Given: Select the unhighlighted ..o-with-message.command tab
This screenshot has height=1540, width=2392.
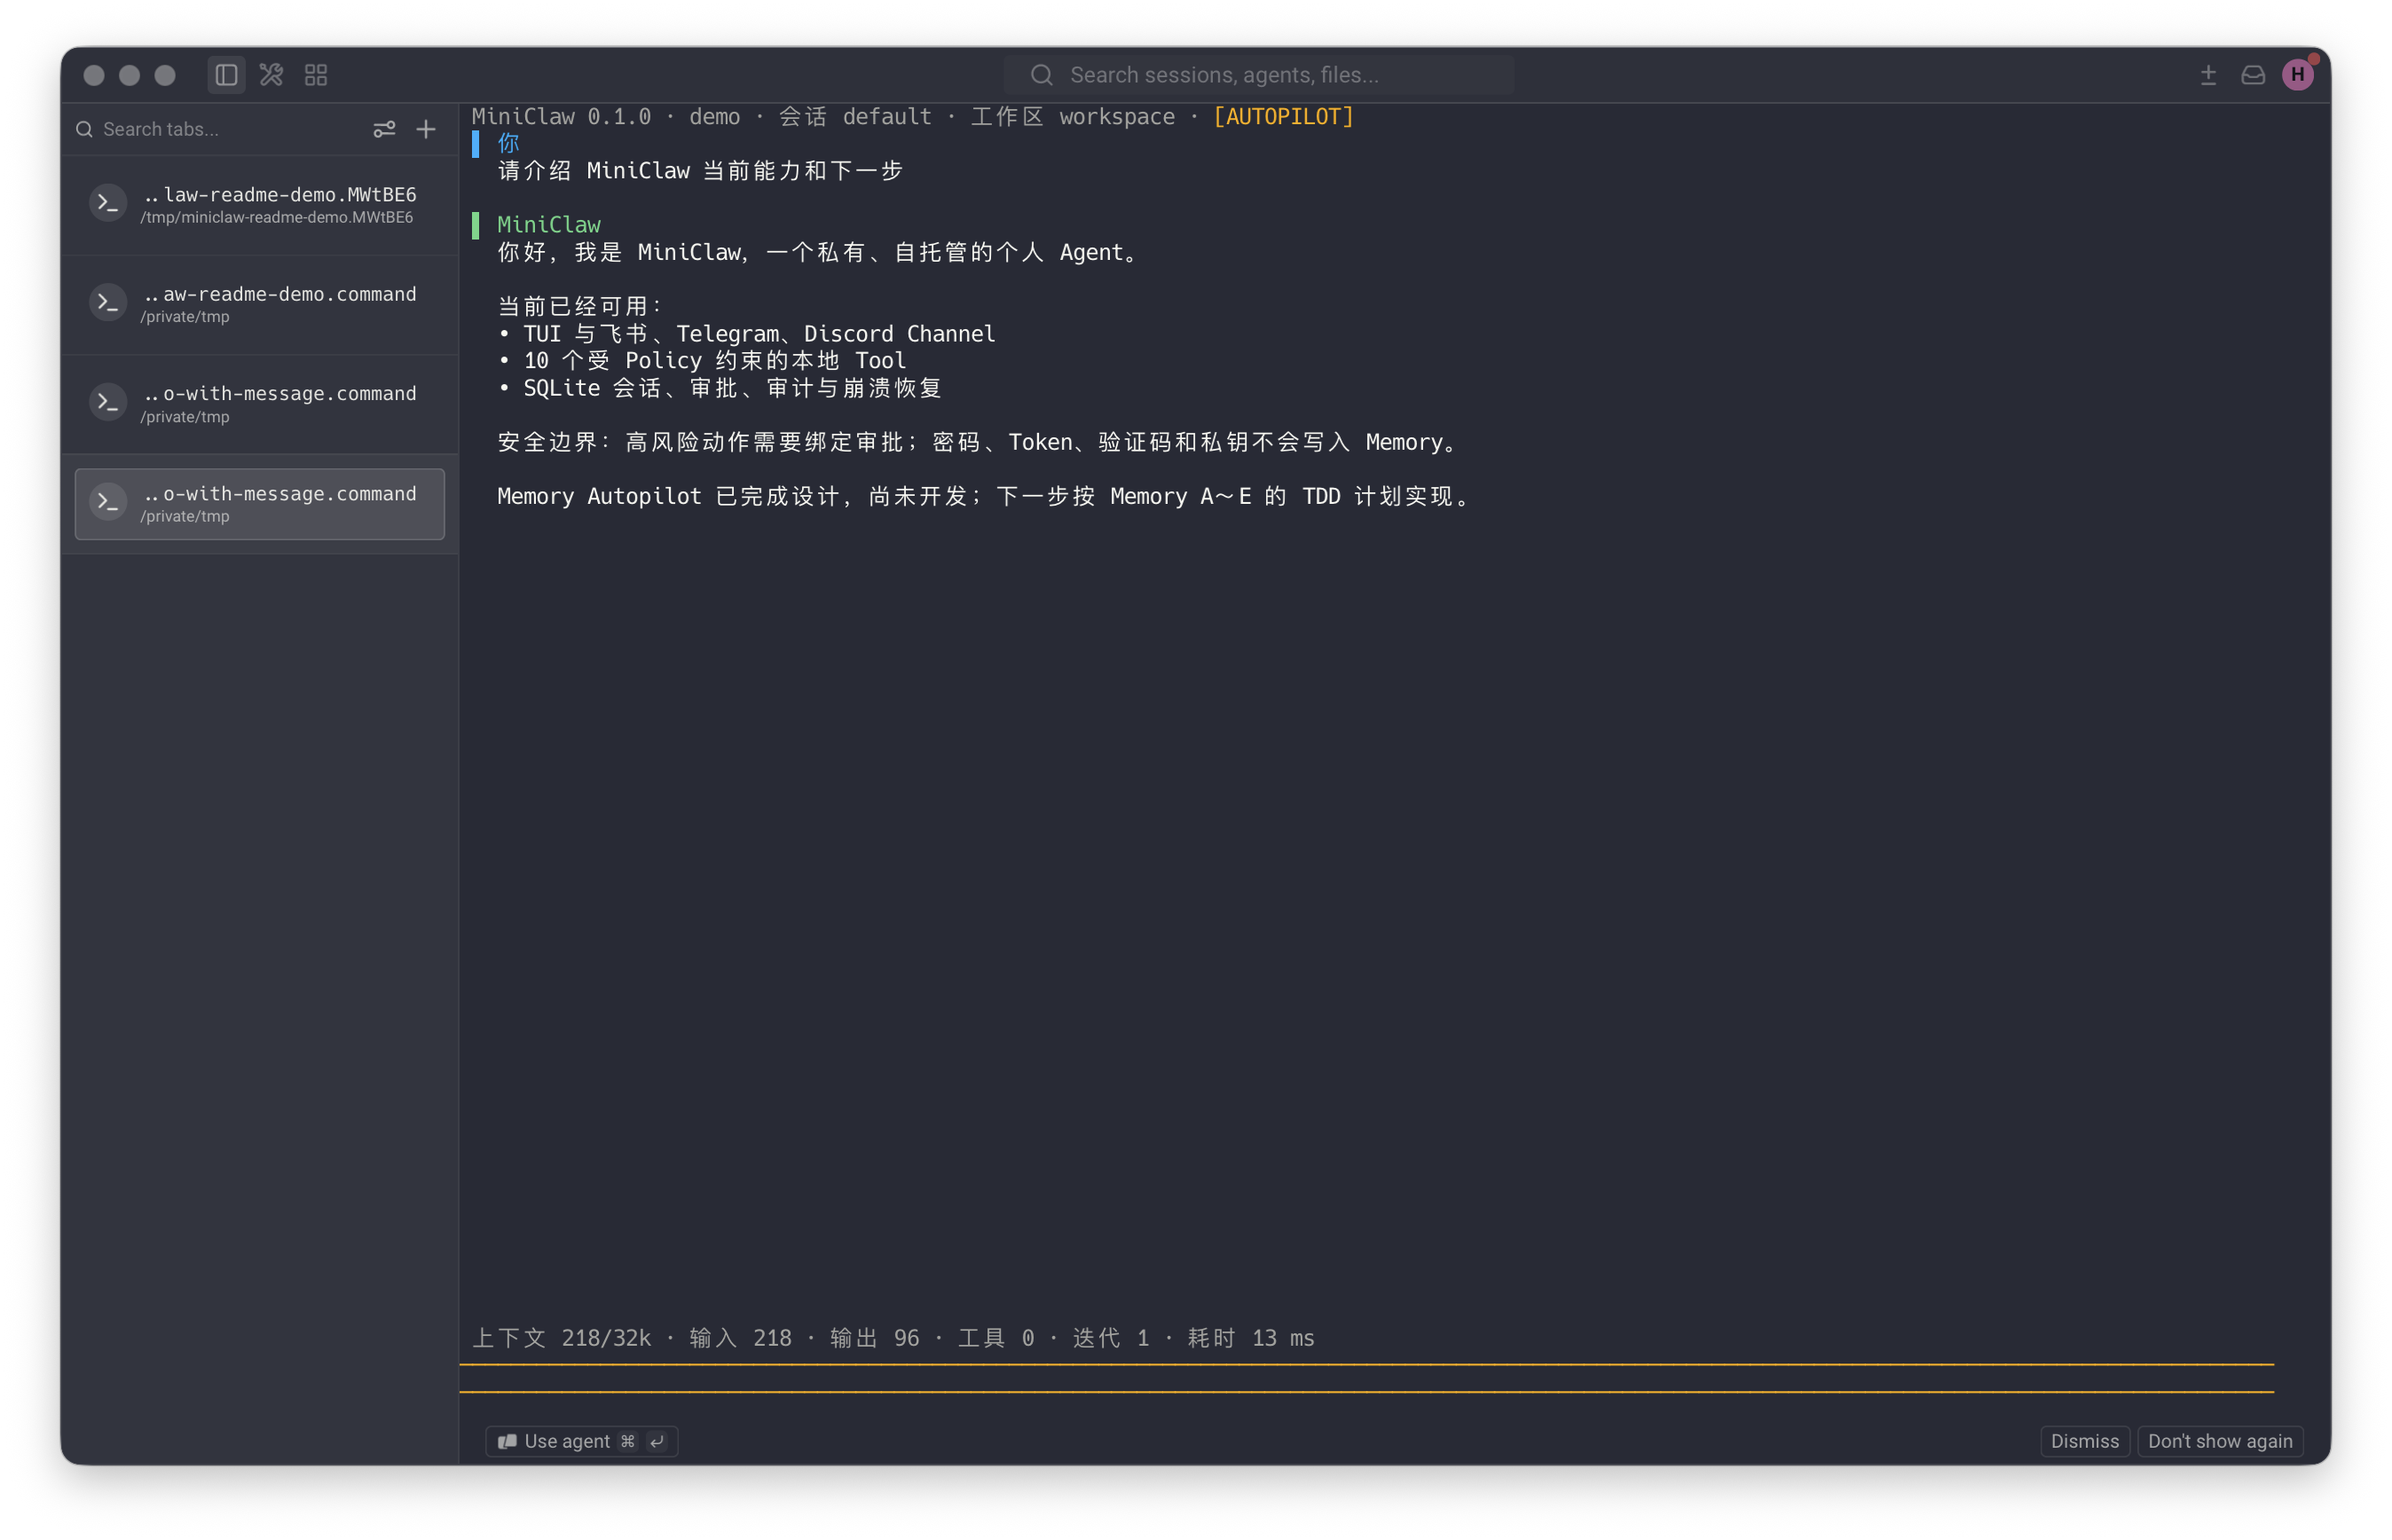Looking at the screenshot, I should (x=260, y=404).
